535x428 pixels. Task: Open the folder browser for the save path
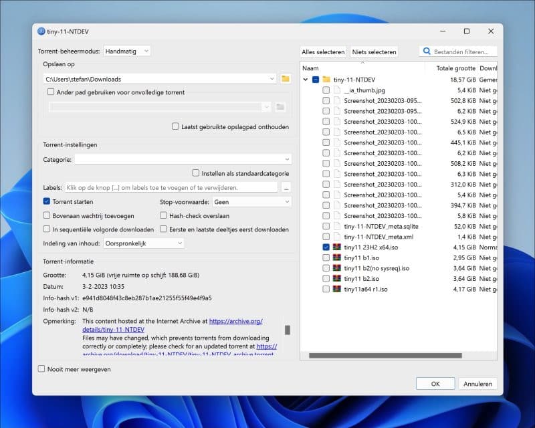pos(284,78)
